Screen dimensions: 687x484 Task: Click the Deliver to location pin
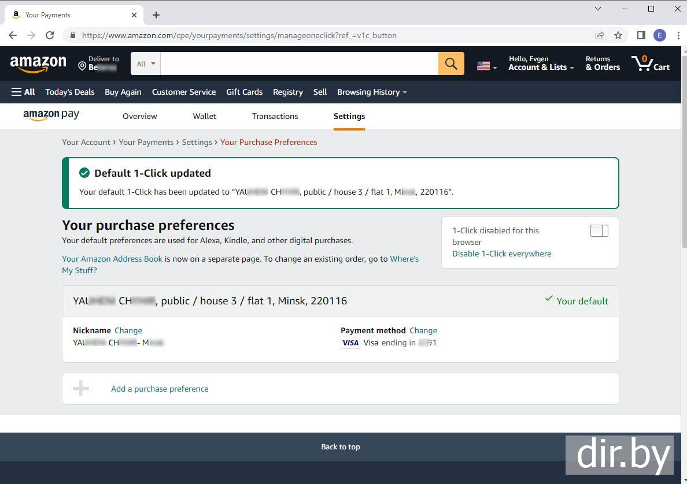82,66
